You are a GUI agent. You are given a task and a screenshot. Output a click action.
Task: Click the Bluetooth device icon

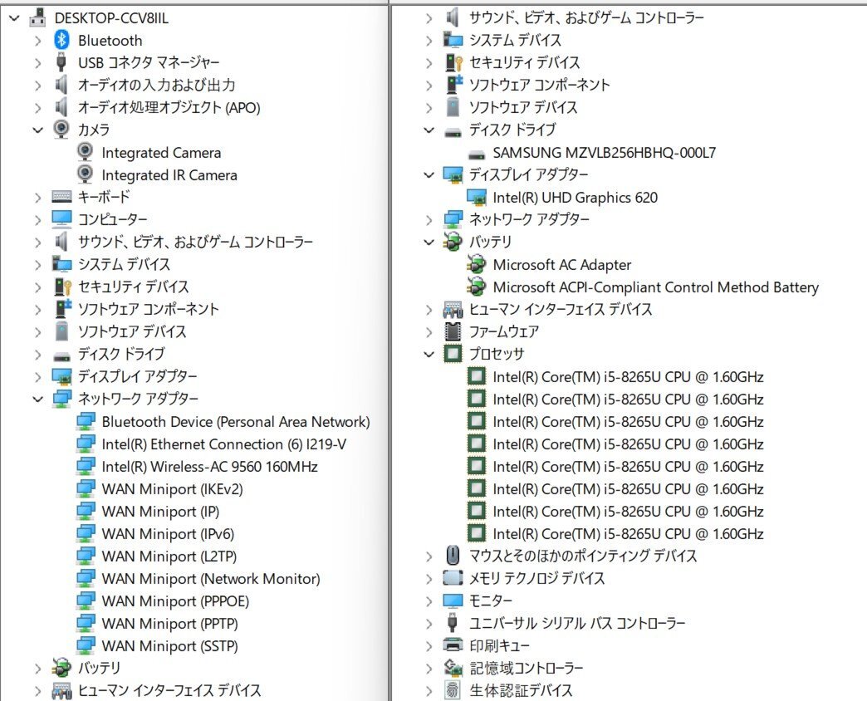point(63,40)
